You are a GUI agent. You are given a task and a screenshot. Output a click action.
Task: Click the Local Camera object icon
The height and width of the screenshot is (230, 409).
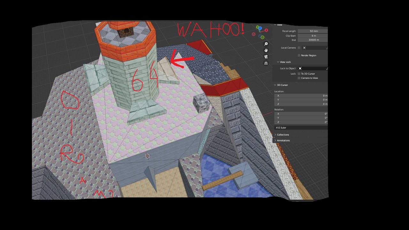tap(305, 48)
